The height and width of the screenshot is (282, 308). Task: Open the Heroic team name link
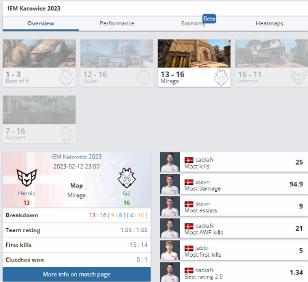[26, 193]
